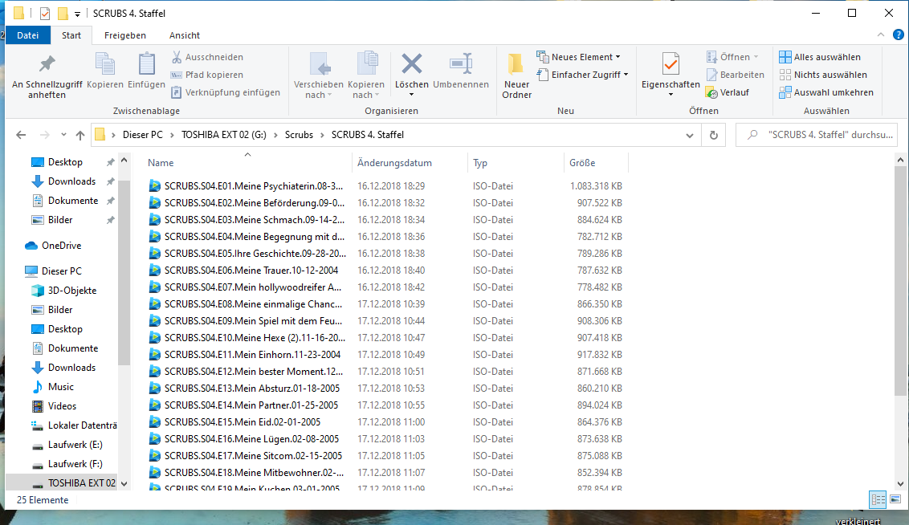Click the Einfügen clipboard icon

coord(147,64)
